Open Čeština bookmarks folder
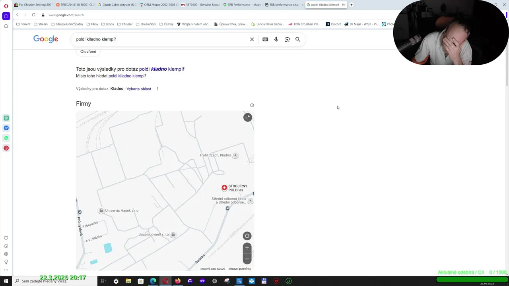Screen dimensions: 509x286 pyautogui.click(x=166, y=24)
